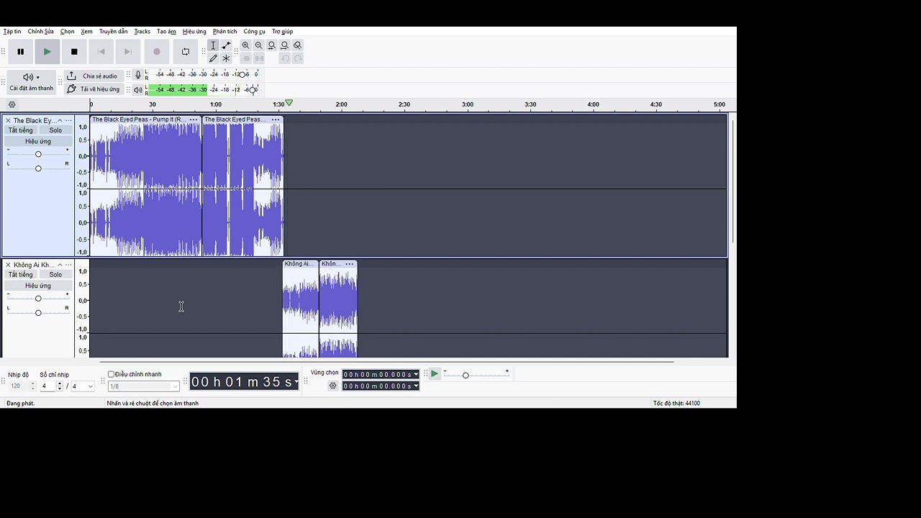Click the Zoom toggle icon
This screenshot has width=921, height=518.
coord(298,45)
